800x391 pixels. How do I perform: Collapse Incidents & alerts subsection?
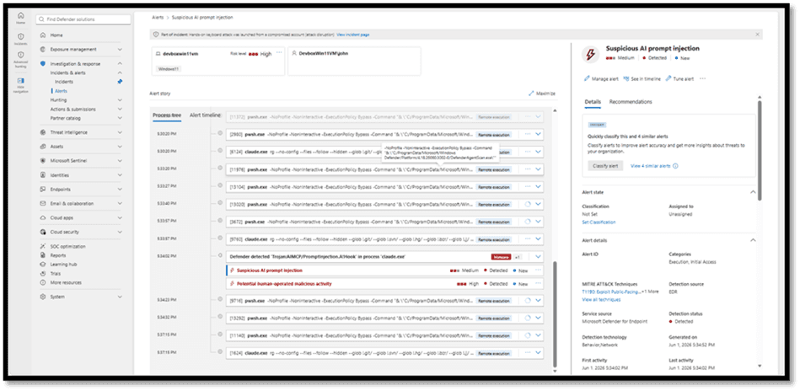(120, 73)
